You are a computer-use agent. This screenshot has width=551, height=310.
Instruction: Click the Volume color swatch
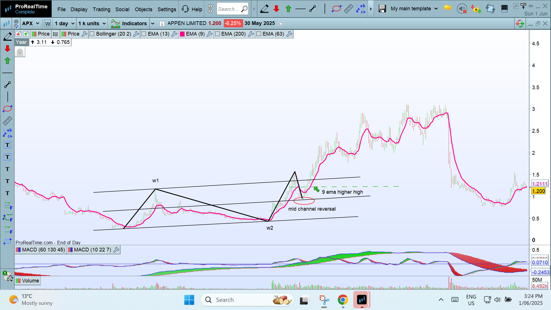click(x=18, y=281)
